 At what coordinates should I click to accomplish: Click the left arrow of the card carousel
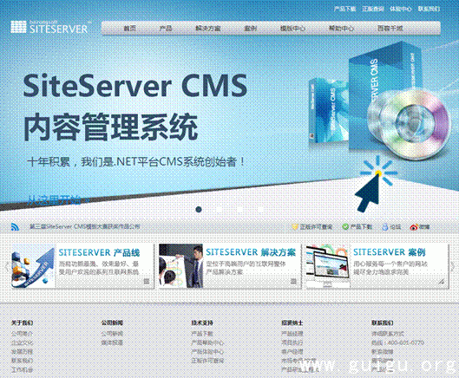[x=7, y=266]
